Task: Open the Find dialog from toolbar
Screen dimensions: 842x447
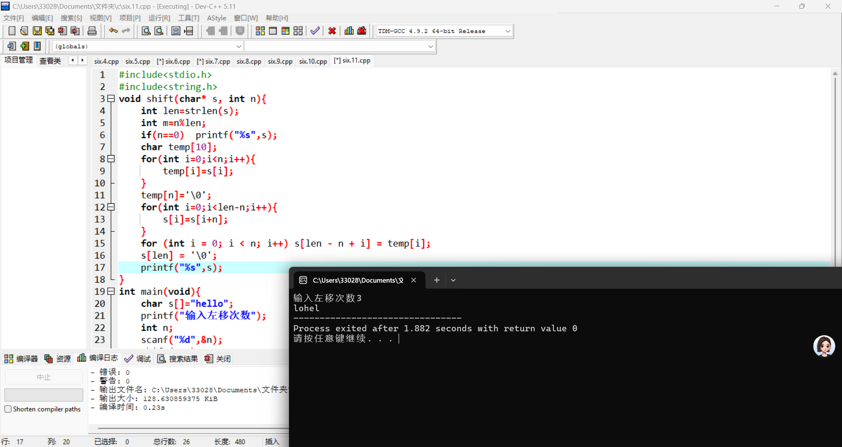Action: [146, 31]
